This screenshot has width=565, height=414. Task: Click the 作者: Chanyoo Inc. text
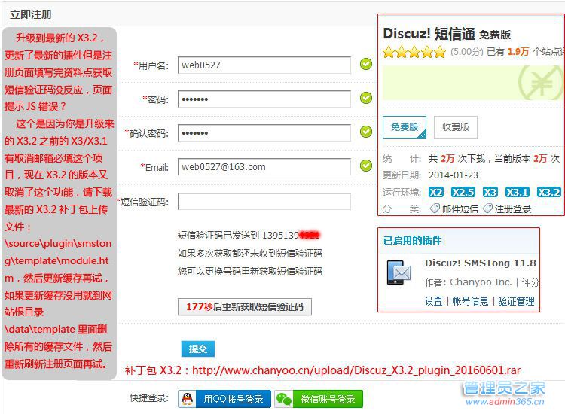click(x=468, y=282)
